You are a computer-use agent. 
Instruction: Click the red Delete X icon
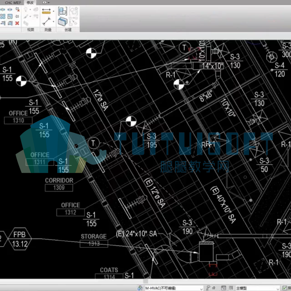point(17,23)
